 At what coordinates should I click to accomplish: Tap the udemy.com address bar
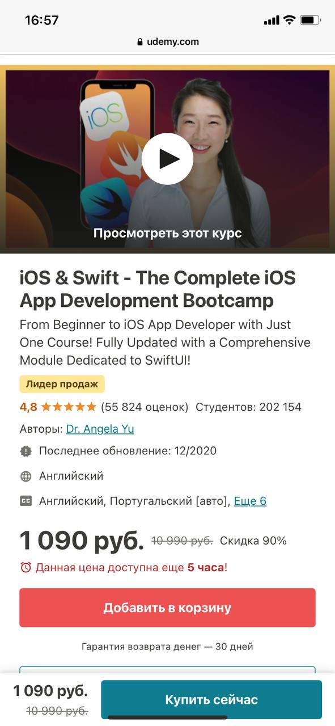(167, 42)
